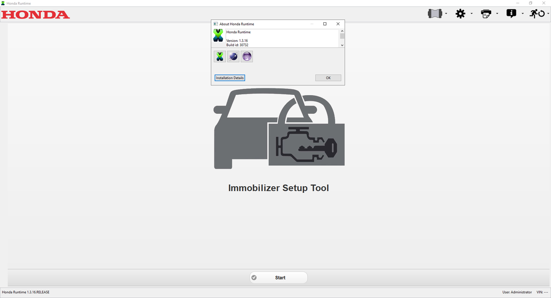Image resolution: width=551 pixels, height=298 pixels.
Task: Click the Start button at the bottom
Action: click(x=279, y=278)
